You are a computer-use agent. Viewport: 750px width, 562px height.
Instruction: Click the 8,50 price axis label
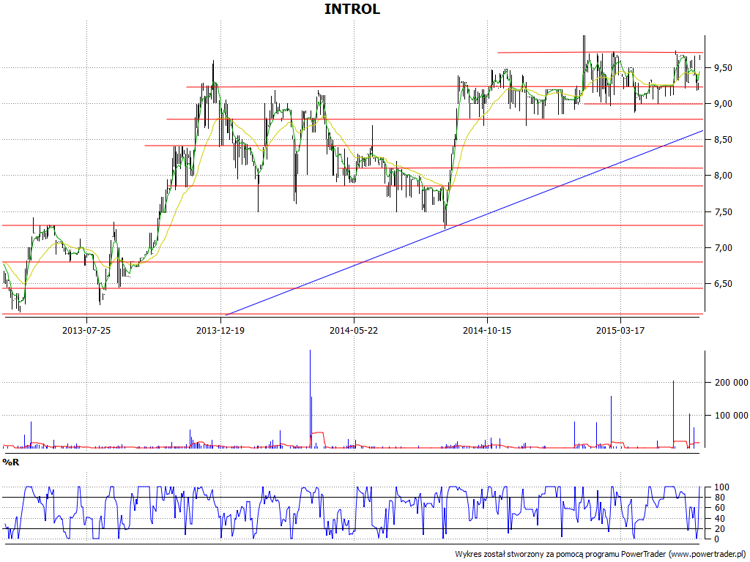[x=723, y=140]
